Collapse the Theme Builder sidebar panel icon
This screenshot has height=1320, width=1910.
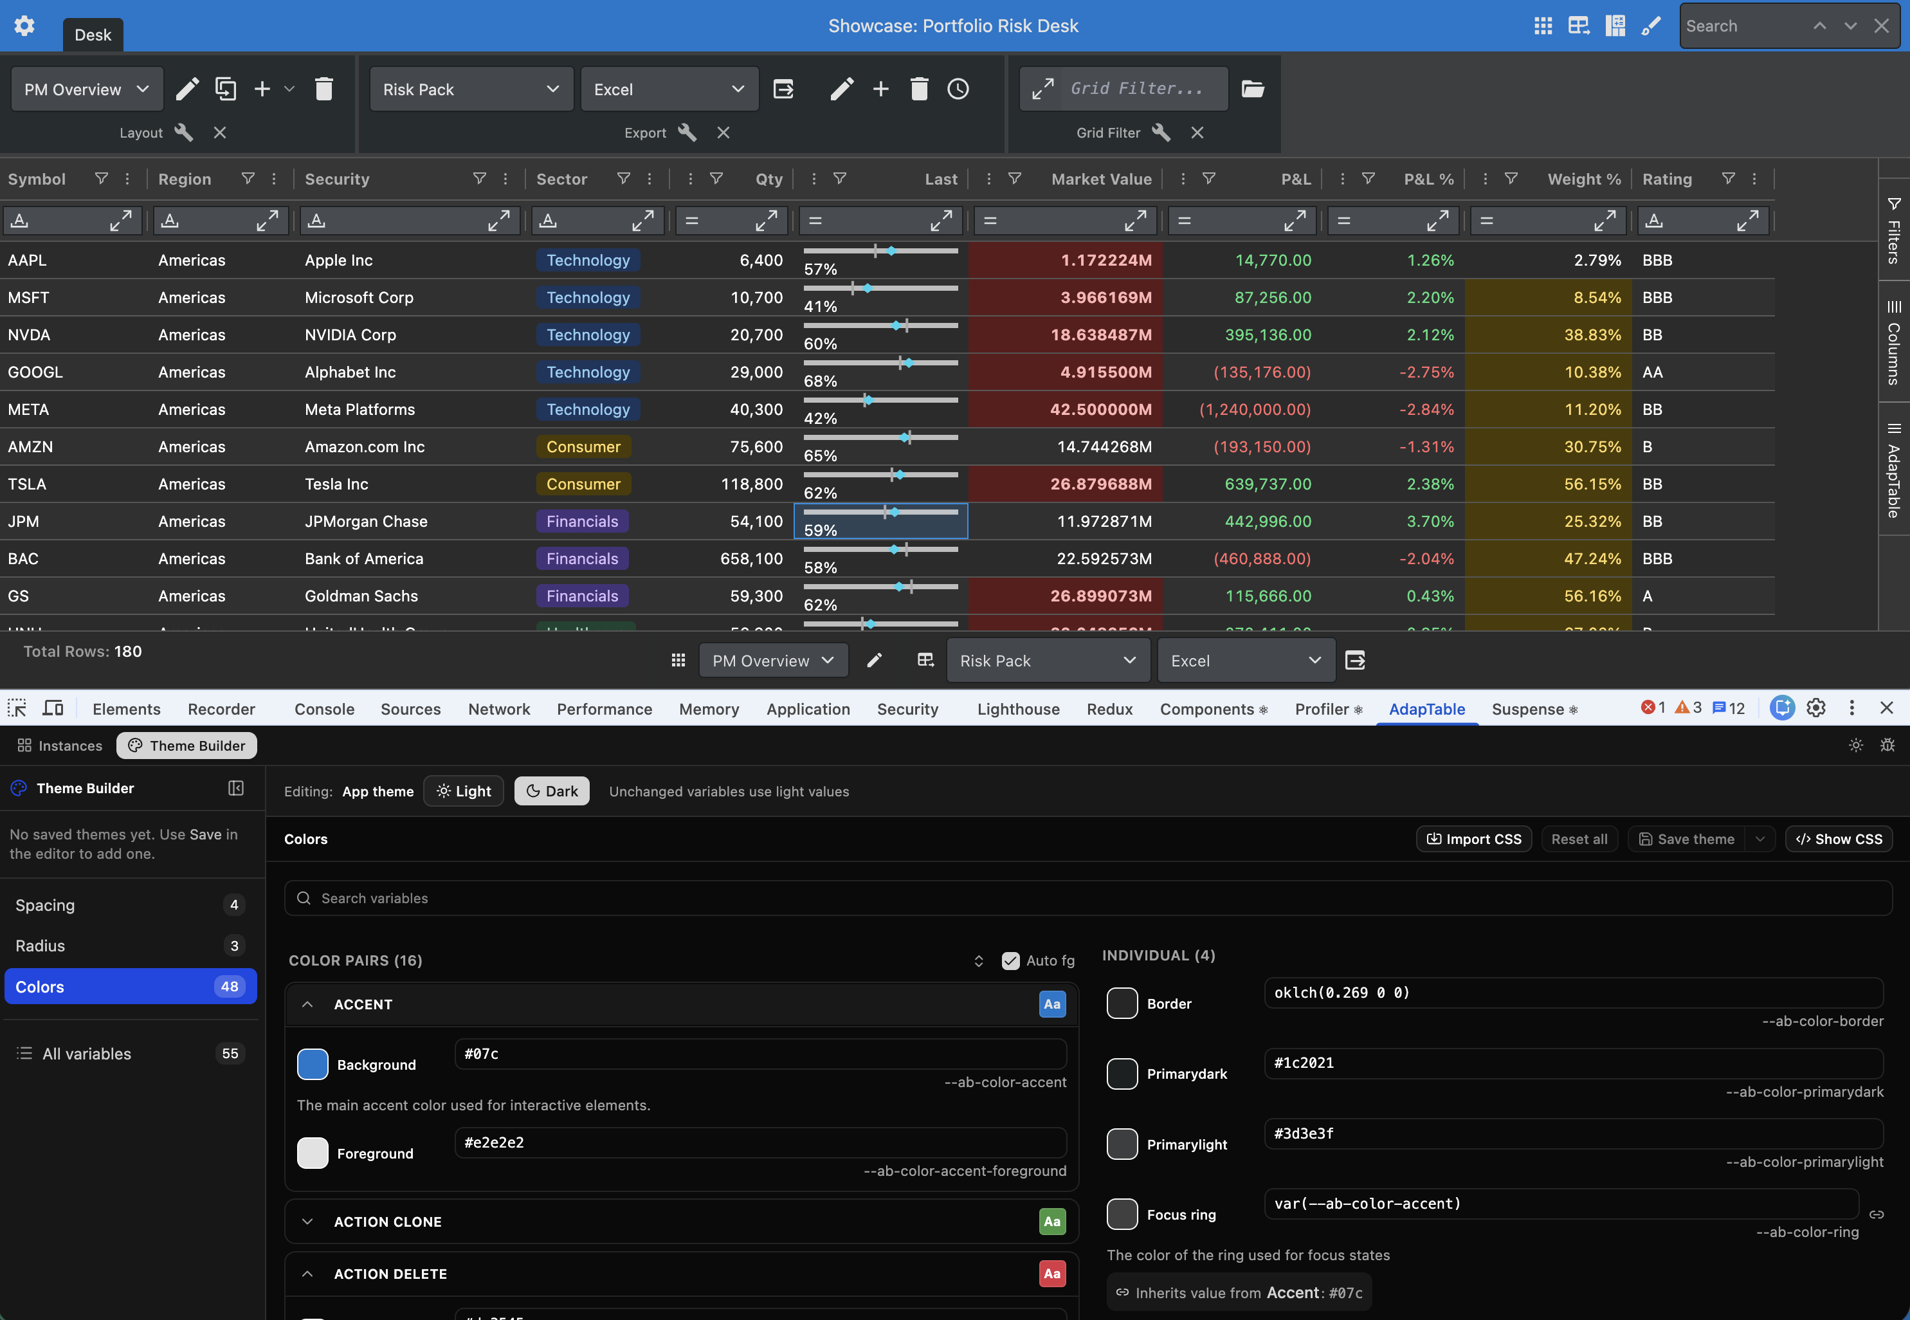tap(235, 788)
